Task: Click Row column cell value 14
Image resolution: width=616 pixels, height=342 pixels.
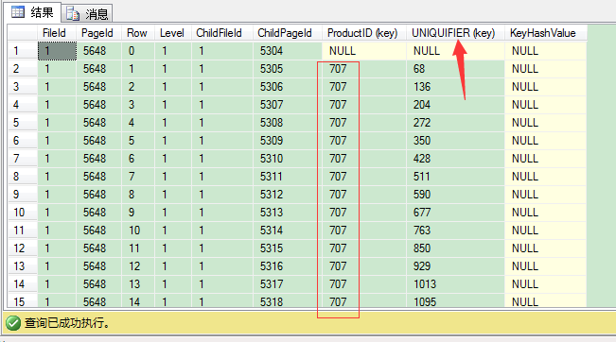Action: point(138,301)
